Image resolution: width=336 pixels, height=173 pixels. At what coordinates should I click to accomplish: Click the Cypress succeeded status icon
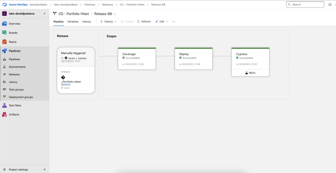[x=237, y=58]
